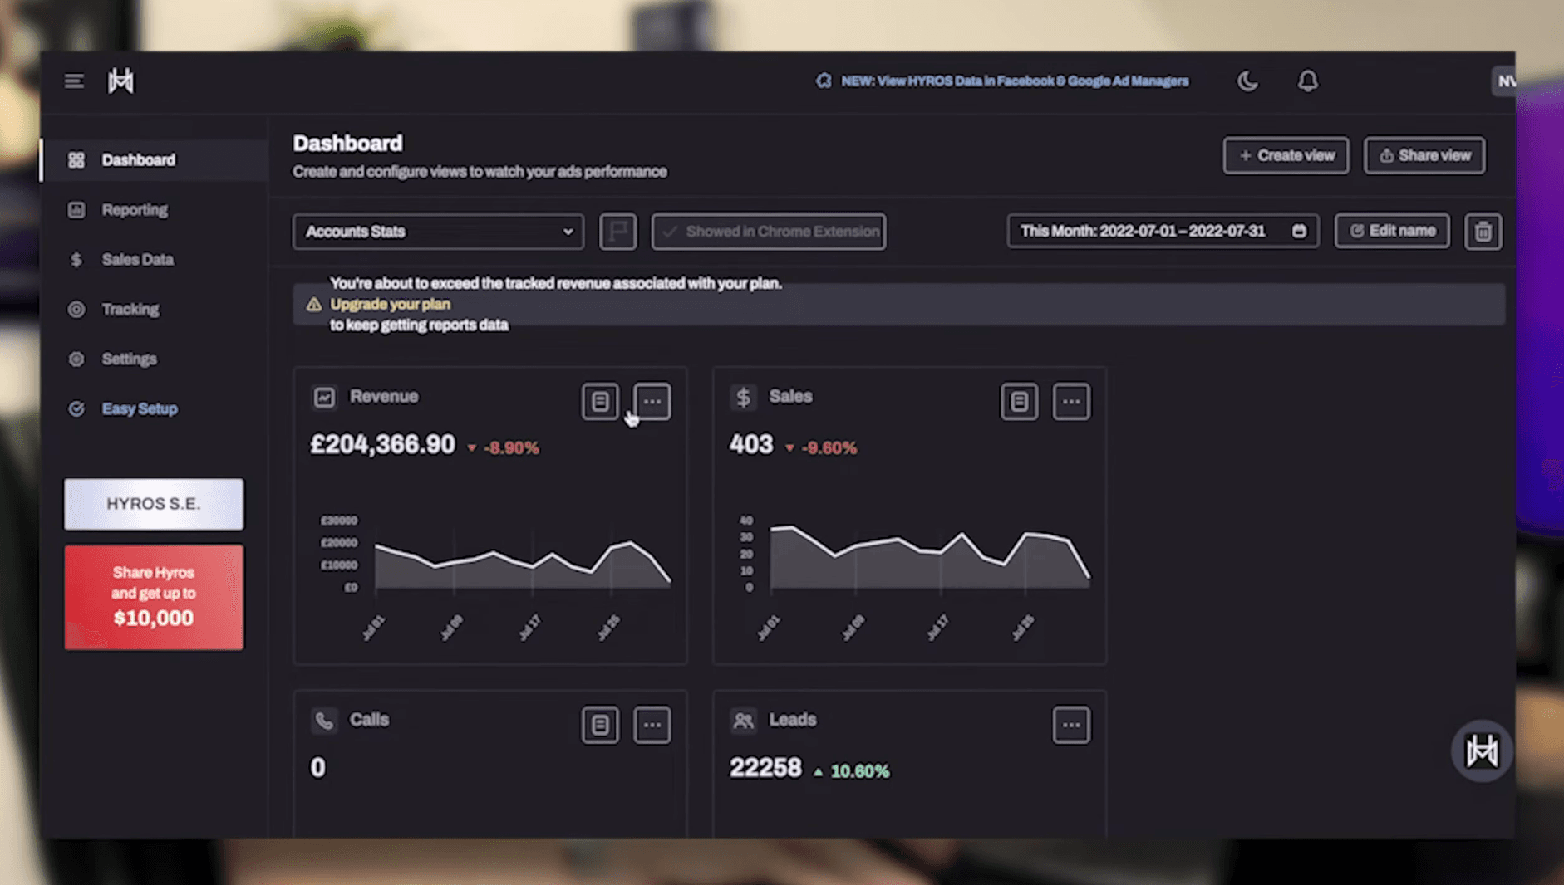The height and width of the screenshot is (885, 1564).
Task: Open Leads card more options
Action: tap(1071, 725)
